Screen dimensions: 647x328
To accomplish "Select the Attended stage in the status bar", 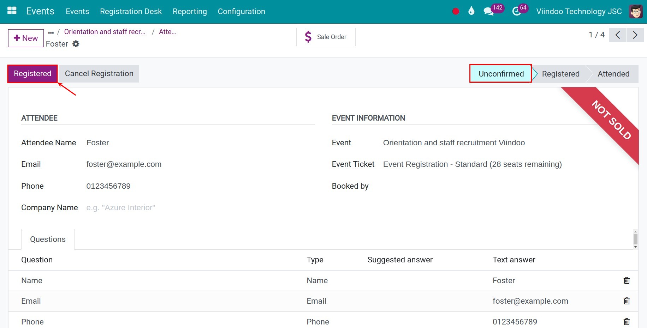I will tap(613, 74).
